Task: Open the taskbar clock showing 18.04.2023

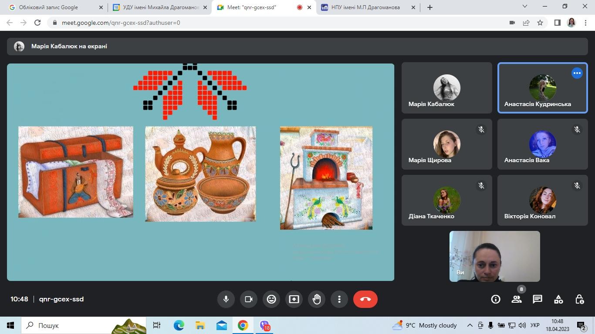Action: 557,325
